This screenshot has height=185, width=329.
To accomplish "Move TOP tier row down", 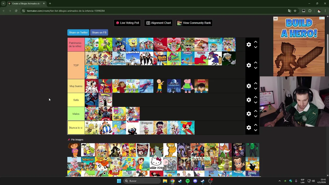I will click(x=255, y=68).
